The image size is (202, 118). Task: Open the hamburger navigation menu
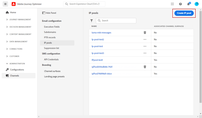(5, 4)
